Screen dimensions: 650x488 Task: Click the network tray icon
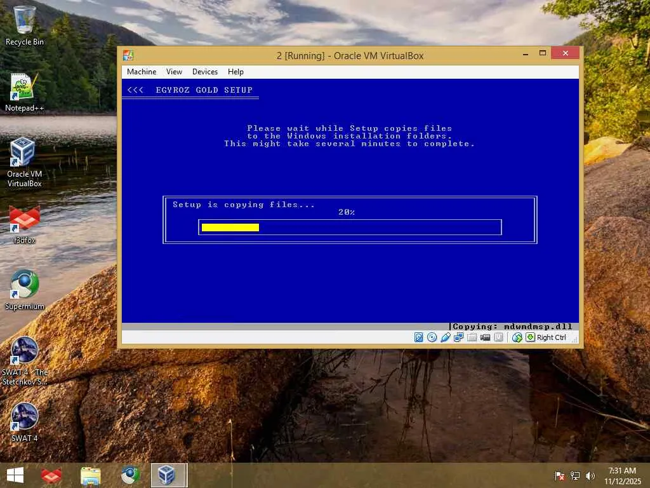point(575,475)
